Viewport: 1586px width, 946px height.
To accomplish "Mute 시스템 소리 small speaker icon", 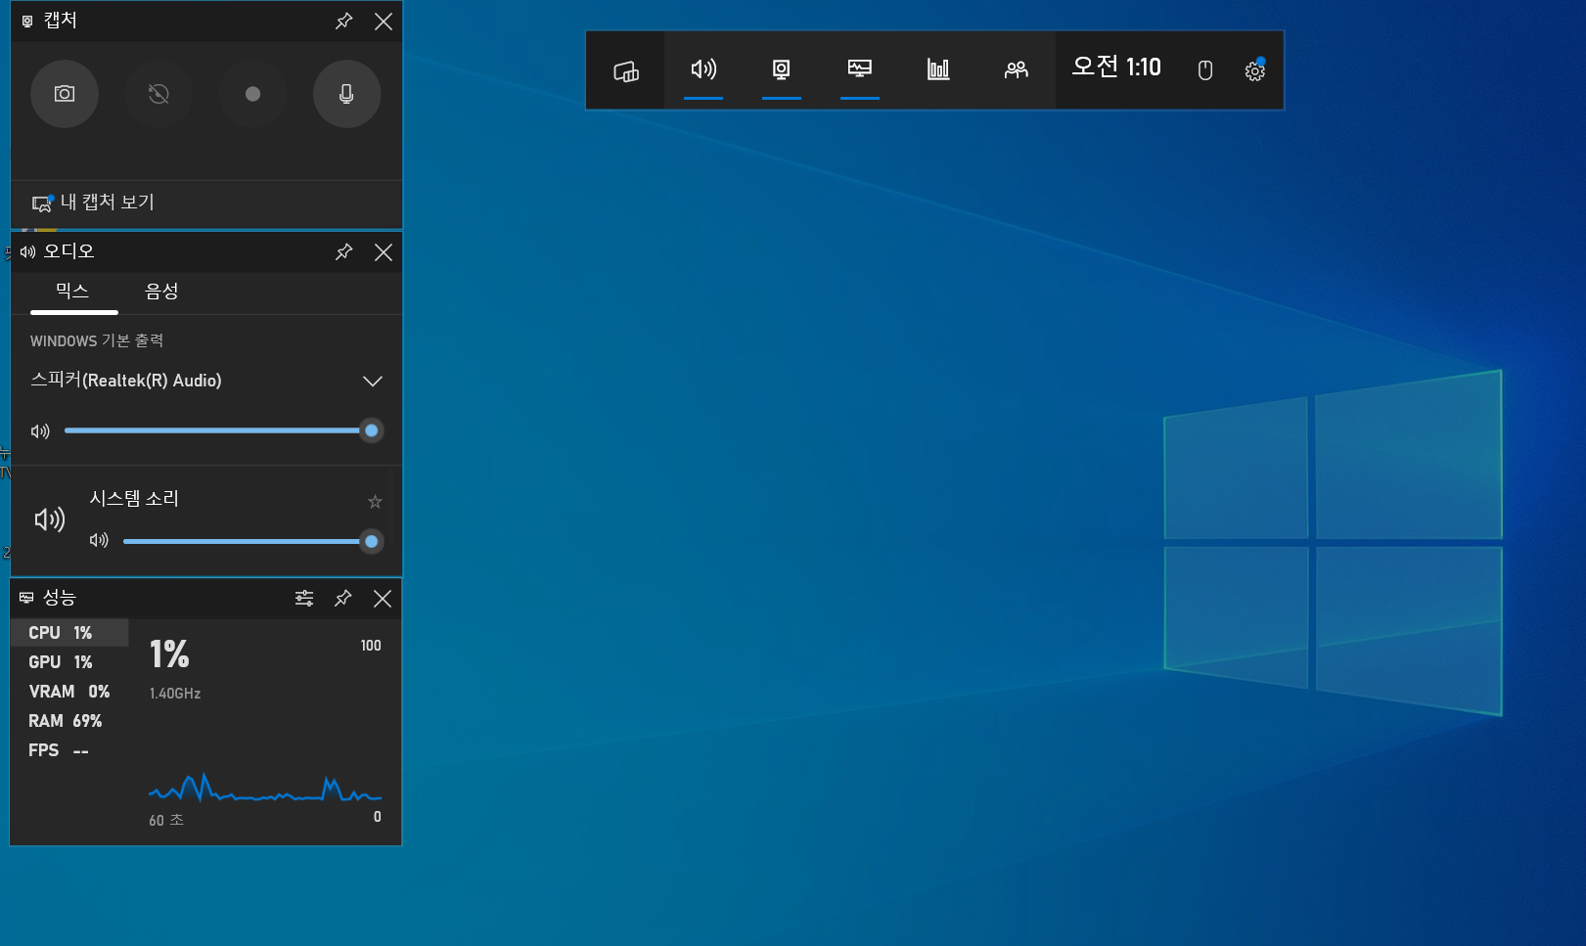I will [x=99, y=541].
